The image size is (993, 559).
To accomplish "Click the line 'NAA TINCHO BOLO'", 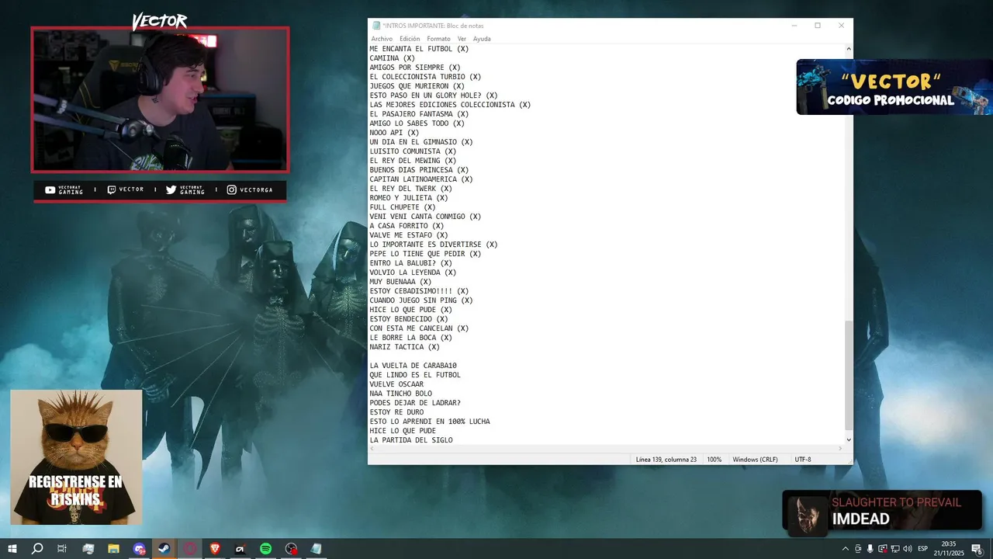I will (400, 394).
